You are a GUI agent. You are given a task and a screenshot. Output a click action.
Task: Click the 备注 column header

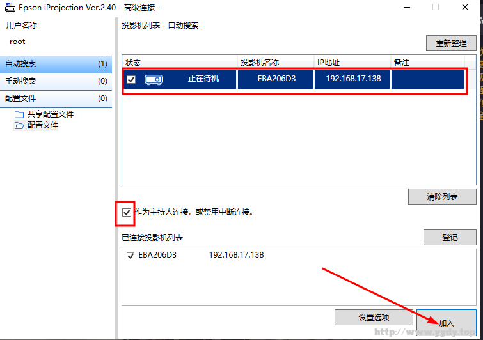pos(428,62)
